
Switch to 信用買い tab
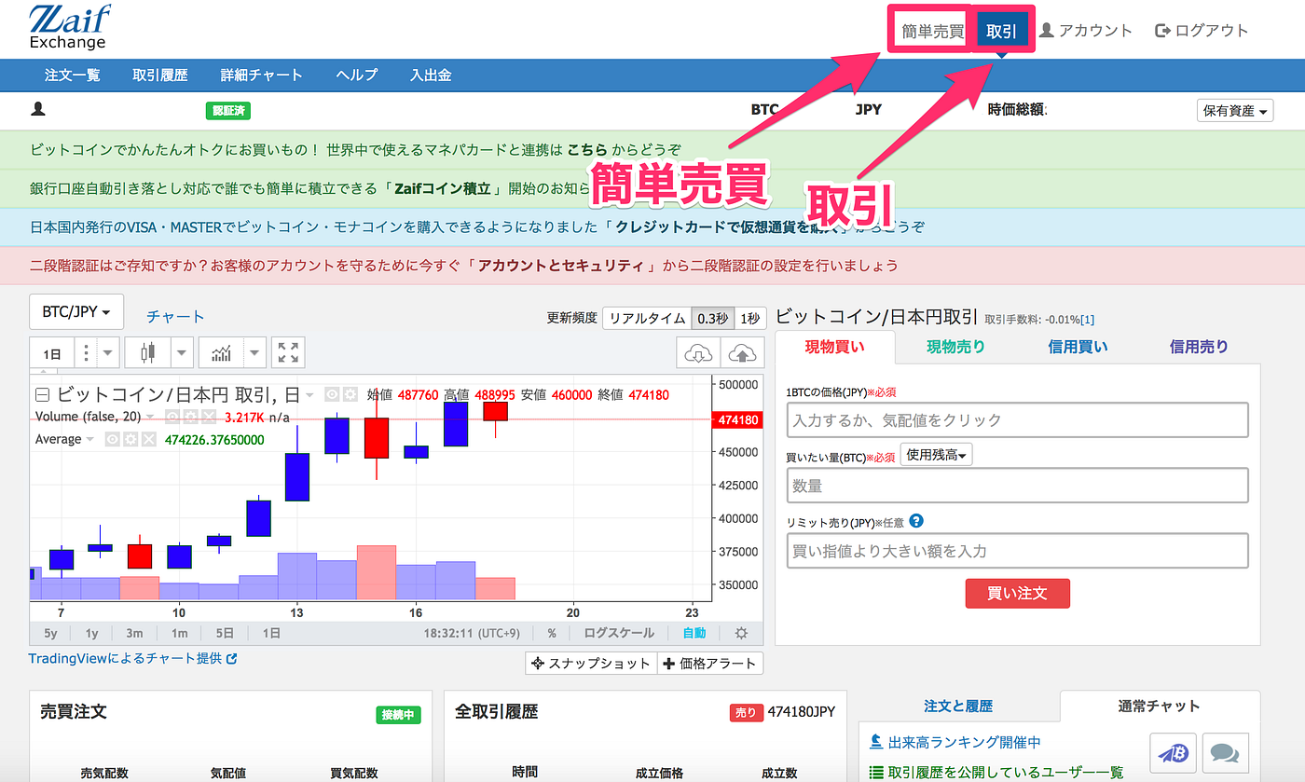pos(1078,347)
